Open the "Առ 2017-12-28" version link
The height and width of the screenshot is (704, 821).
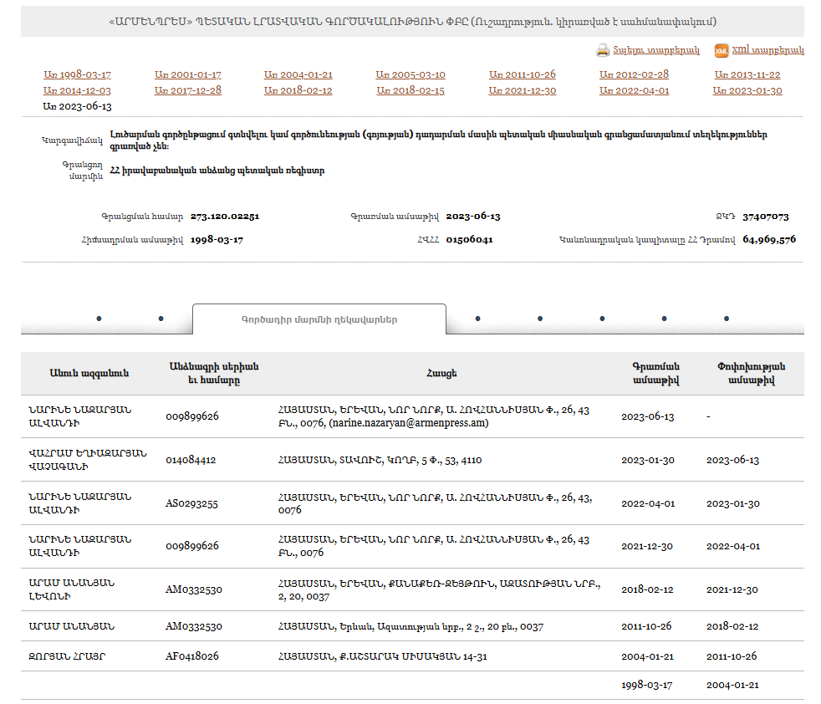188,90
